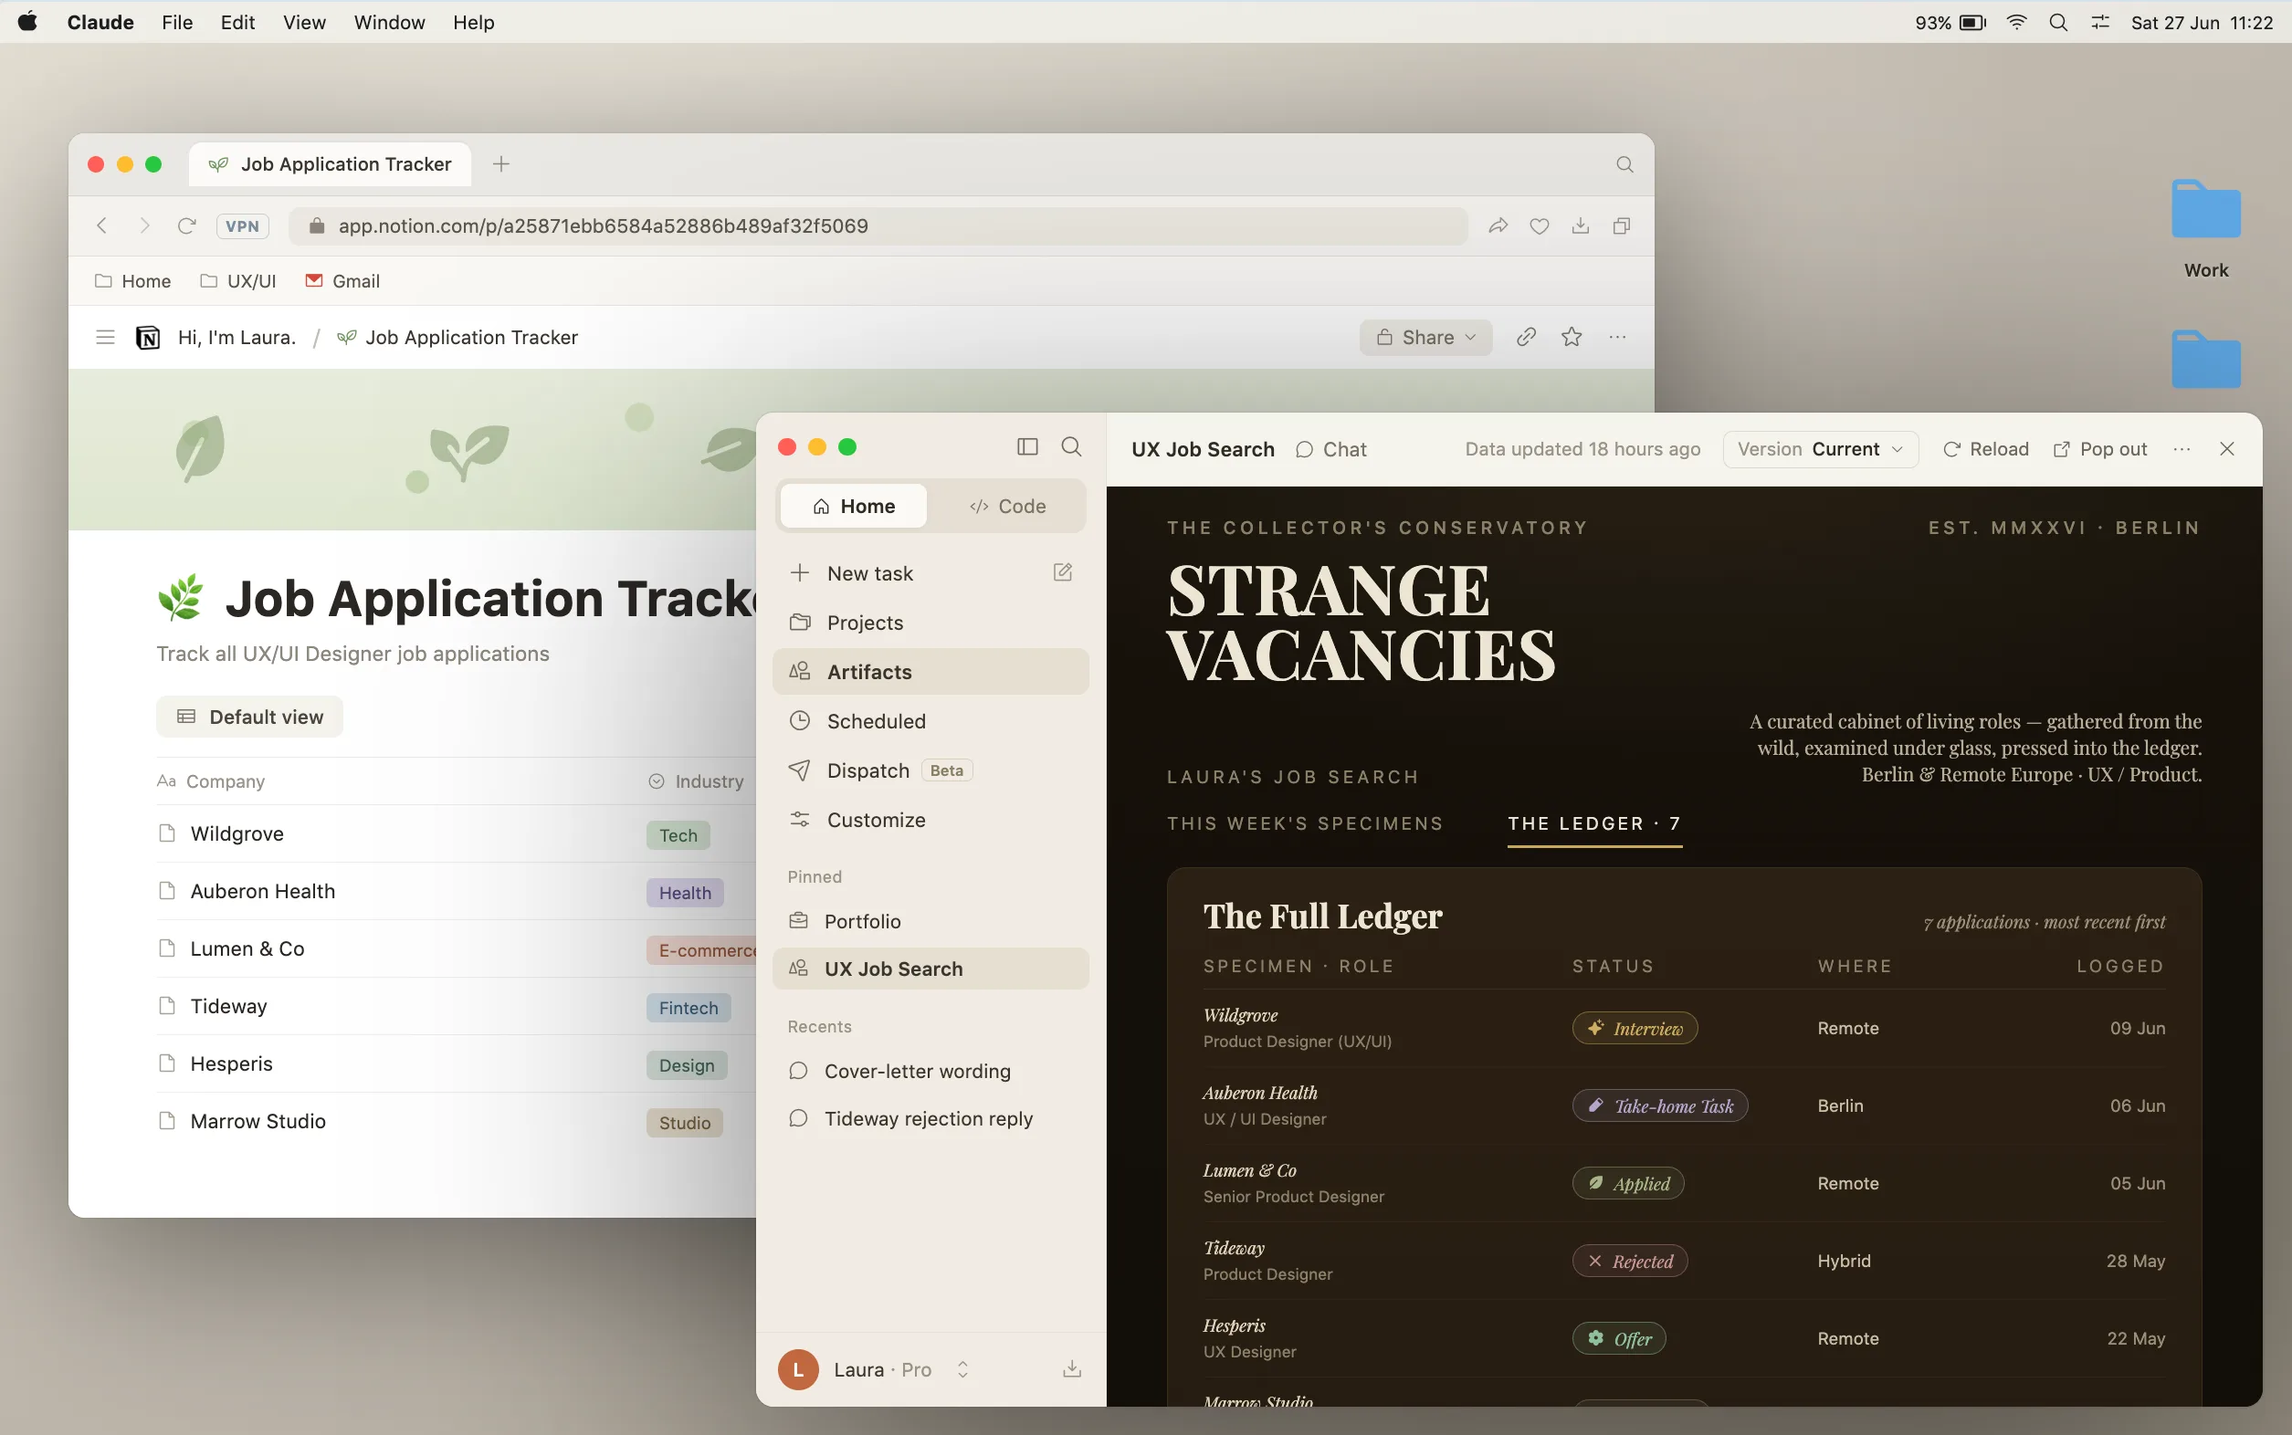Click the Fintech tag for Tideway
Image resolution: width=2292 pixels, height=1435 pixels.
click(689, 1008)
